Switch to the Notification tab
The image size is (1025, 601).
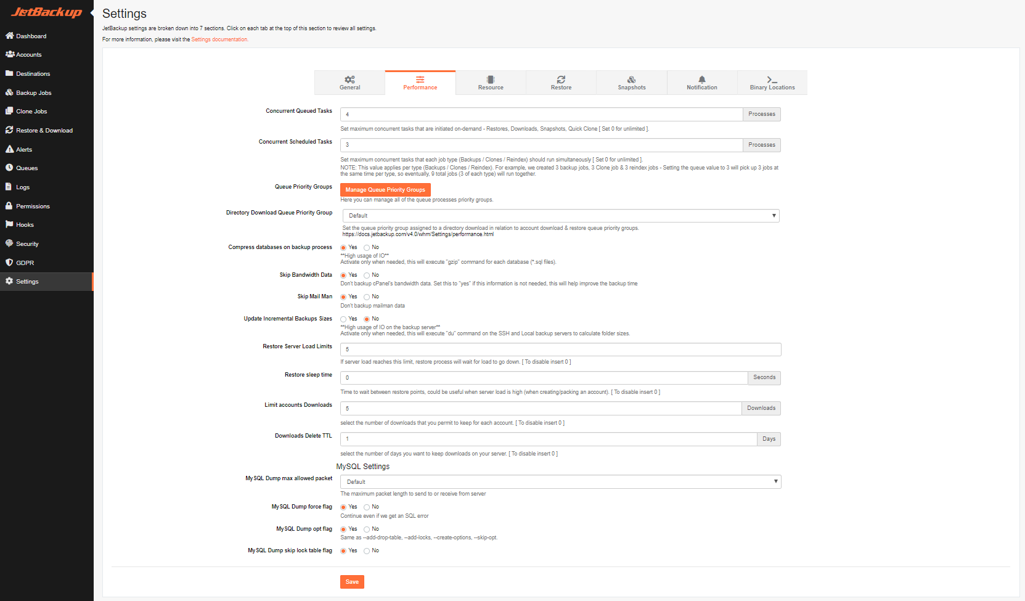(702, 83)
